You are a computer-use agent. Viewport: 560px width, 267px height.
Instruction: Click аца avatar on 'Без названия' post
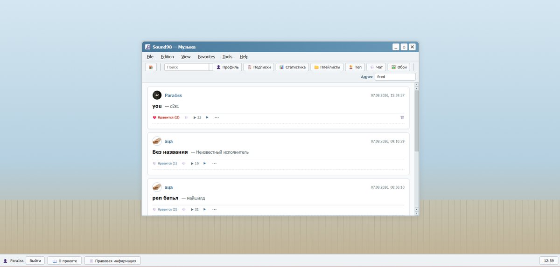coord(157,141)
